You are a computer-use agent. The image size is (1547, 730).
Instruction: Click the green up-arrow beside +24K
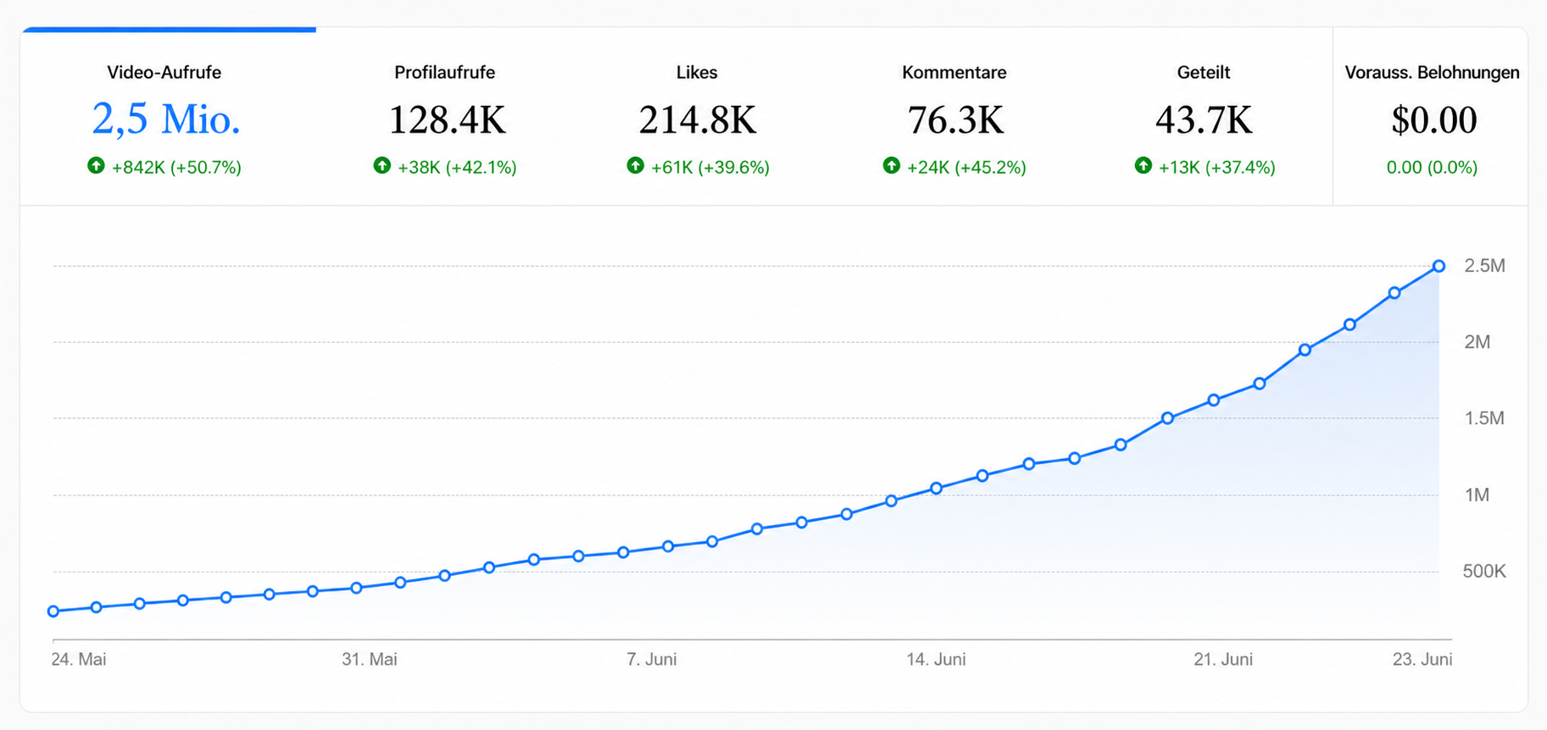(x=891, y=166)
